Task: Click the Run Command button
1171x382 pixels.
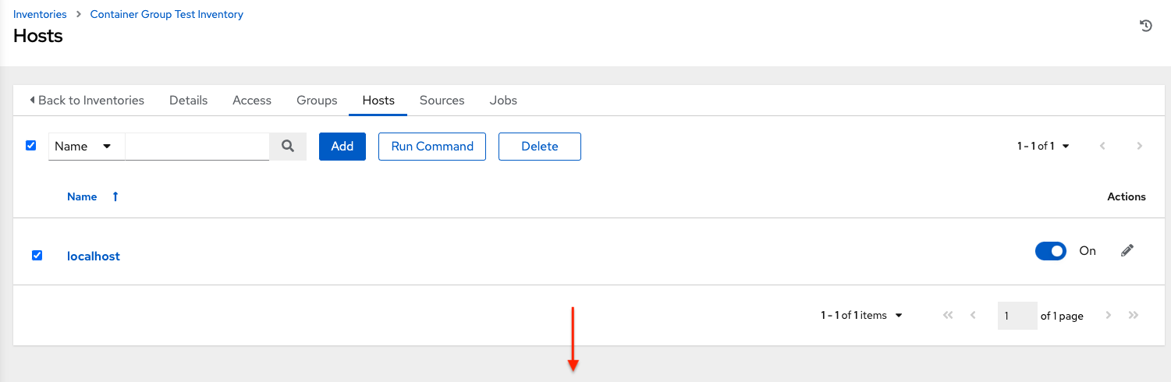Action: [432, 147]
